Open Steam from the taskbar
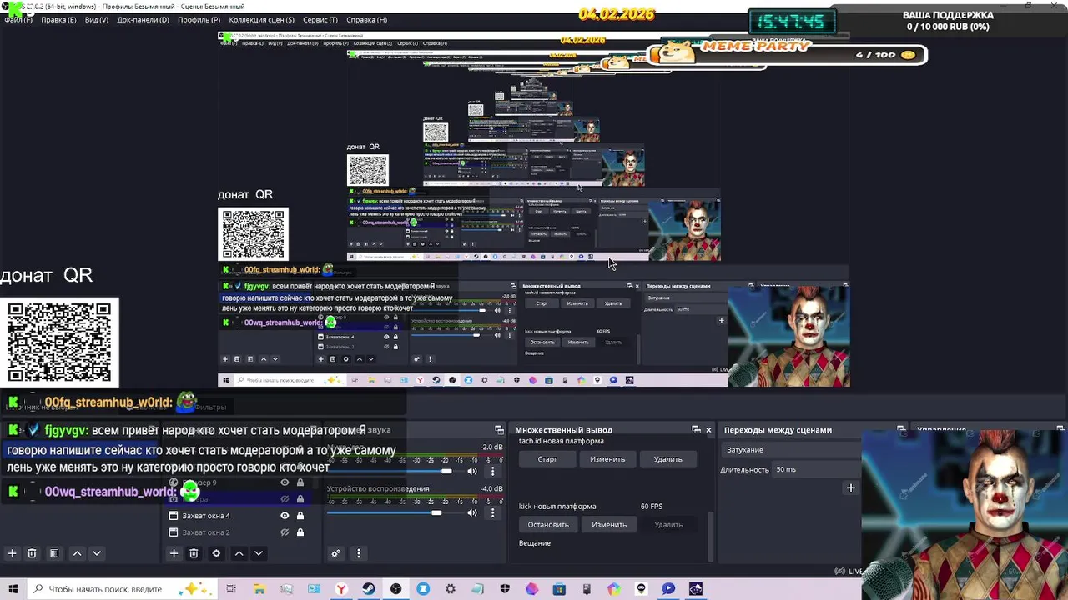 point(368,589)
